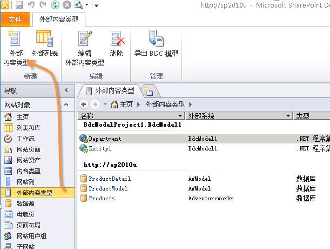Open the navigation history dropdown arrow
330x249 pixels.
[x=105, y=104]
